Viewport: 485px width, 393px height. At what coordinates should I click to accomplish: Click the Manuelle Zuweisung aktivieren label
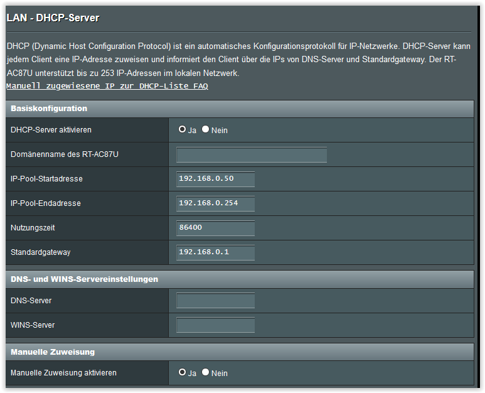point(63,372)
